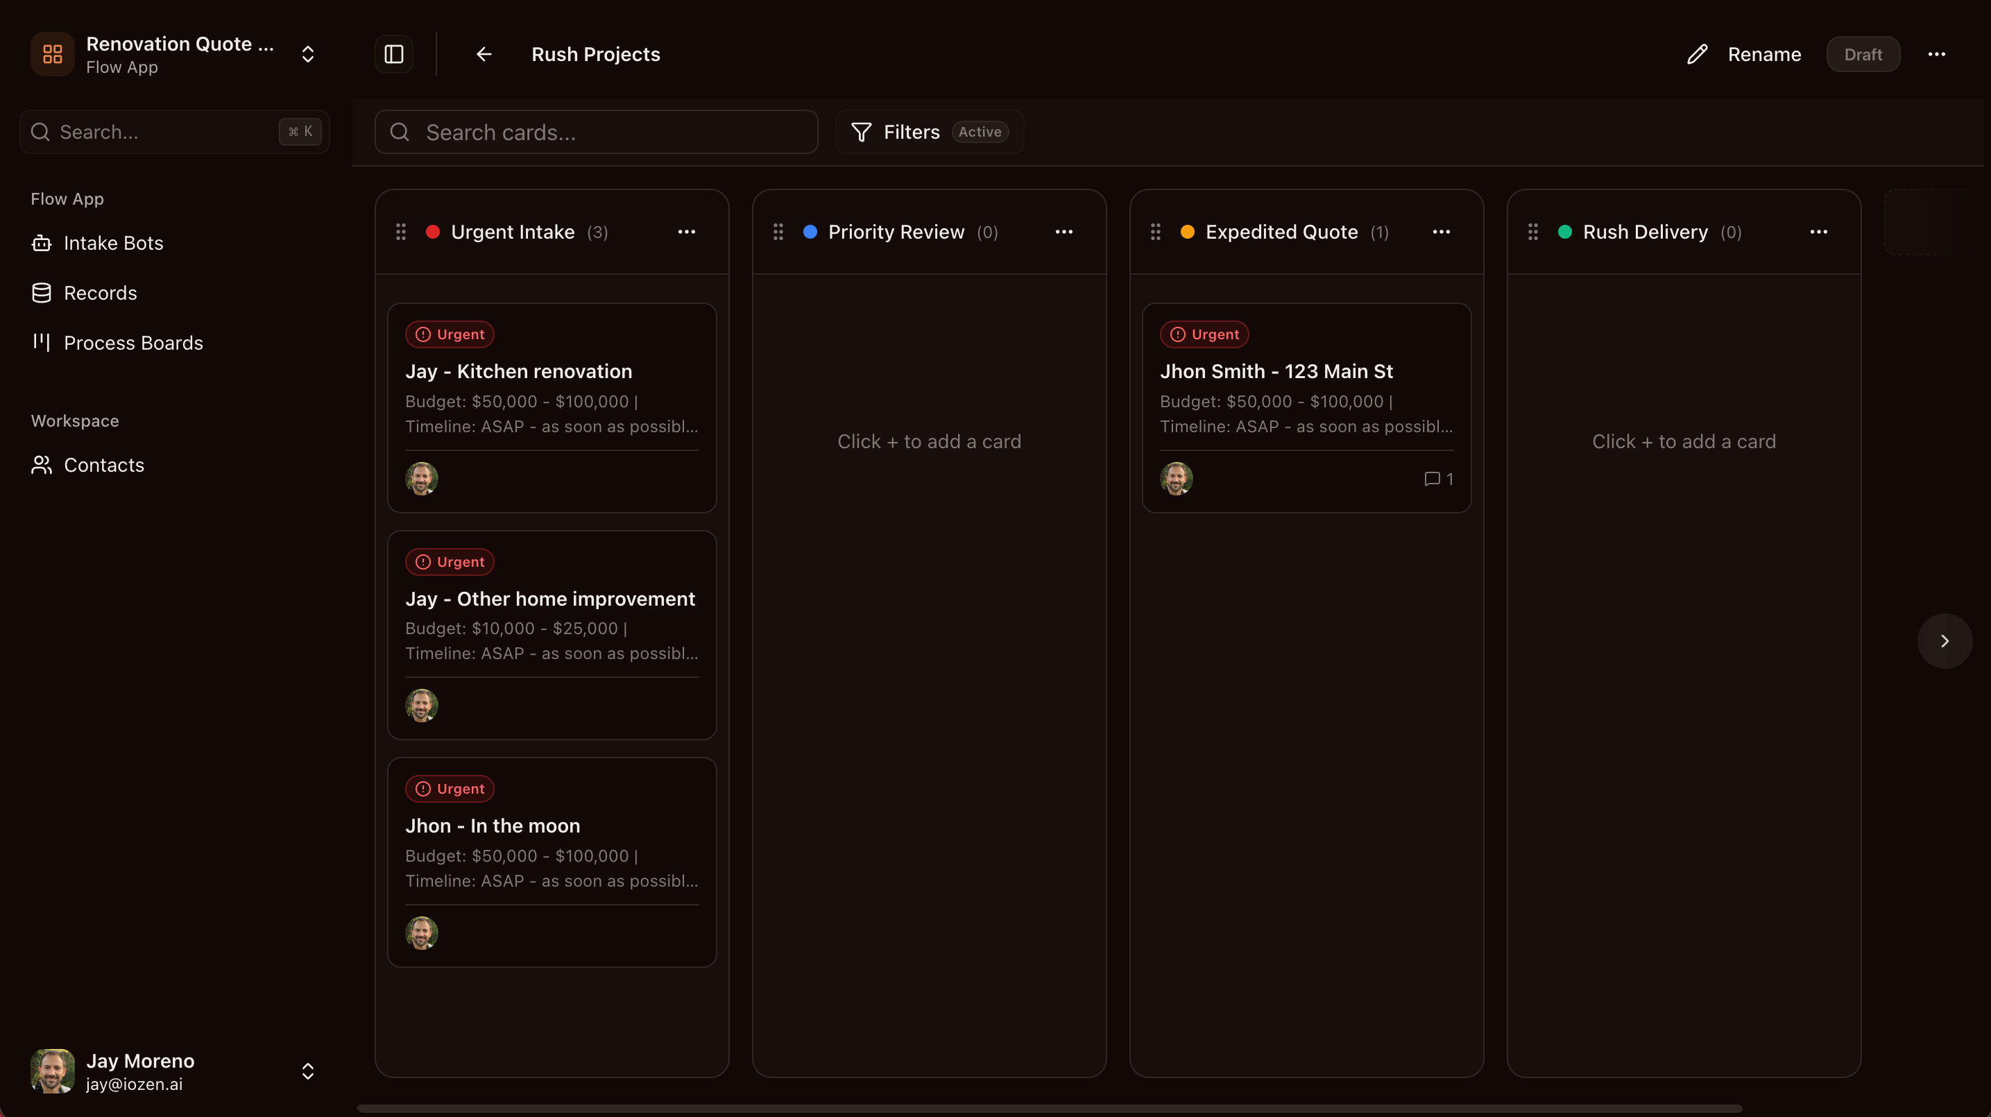Open Records in the sidebar
This screenshot has width=1991, height=1117.
pos(100,293)
